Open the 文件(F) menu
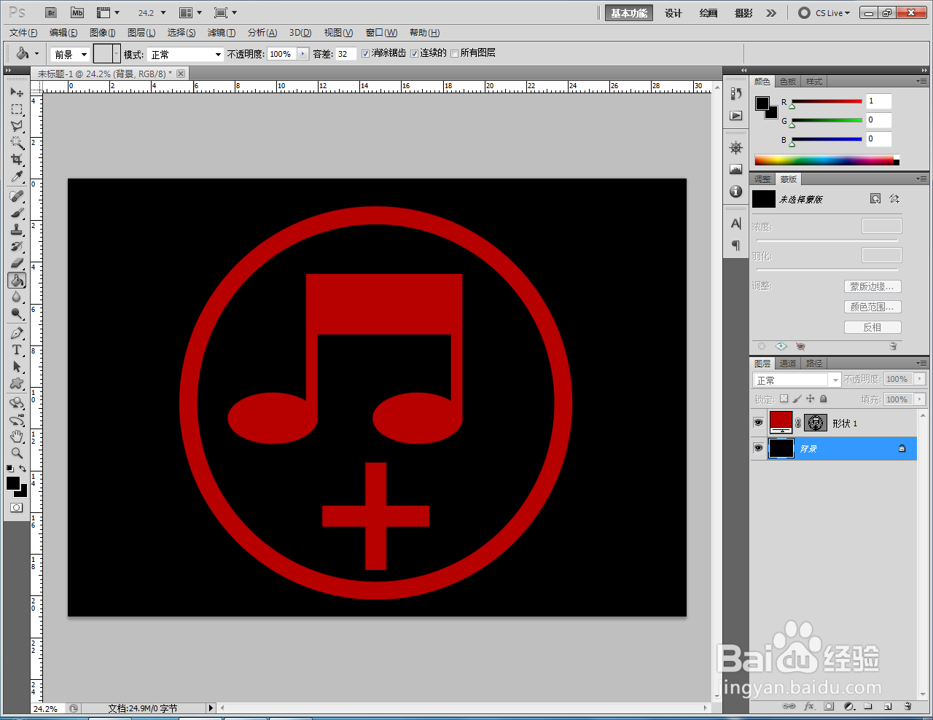The height and width of the screenshot is (720, 933). click(23, 33)
